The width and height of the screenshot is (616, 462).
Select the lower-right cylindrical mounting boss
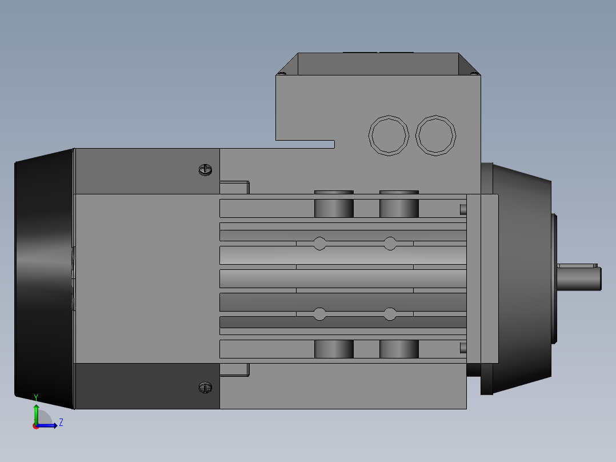(399, 349)
